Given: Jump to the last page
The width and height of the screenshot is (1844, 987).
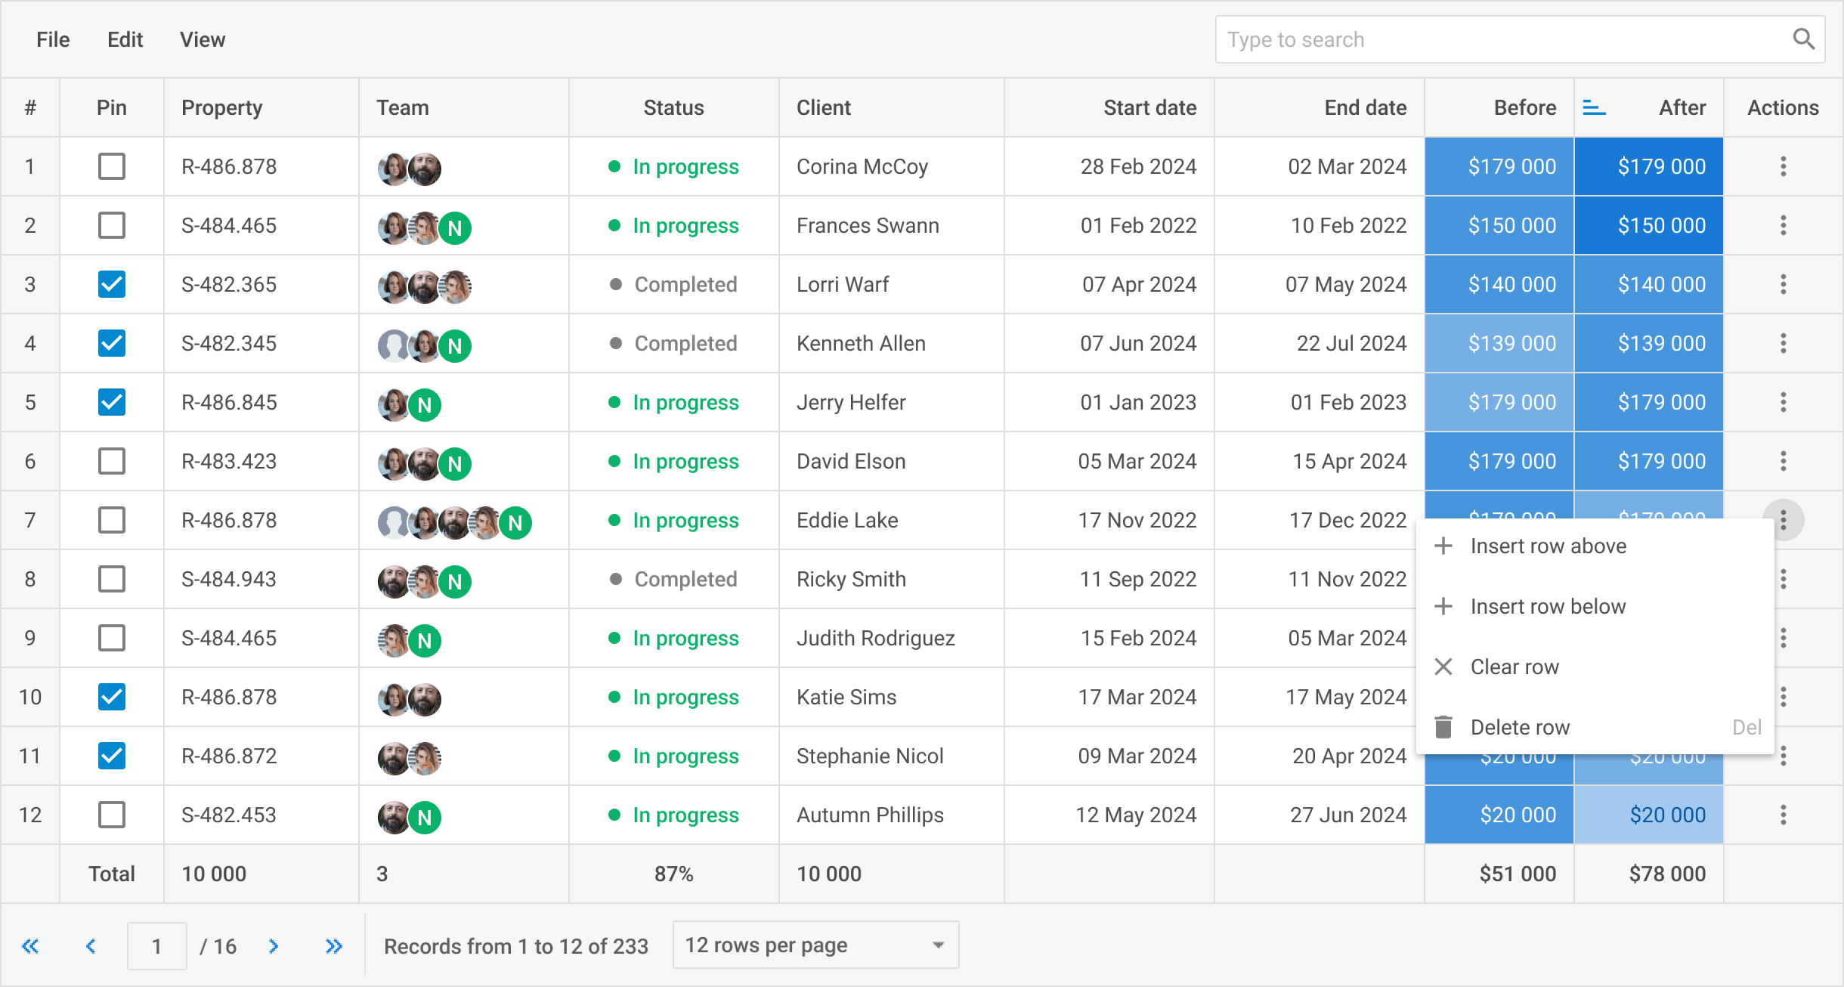Looking at the screenshot, I should pyautogui.click(x=334, y=946).
